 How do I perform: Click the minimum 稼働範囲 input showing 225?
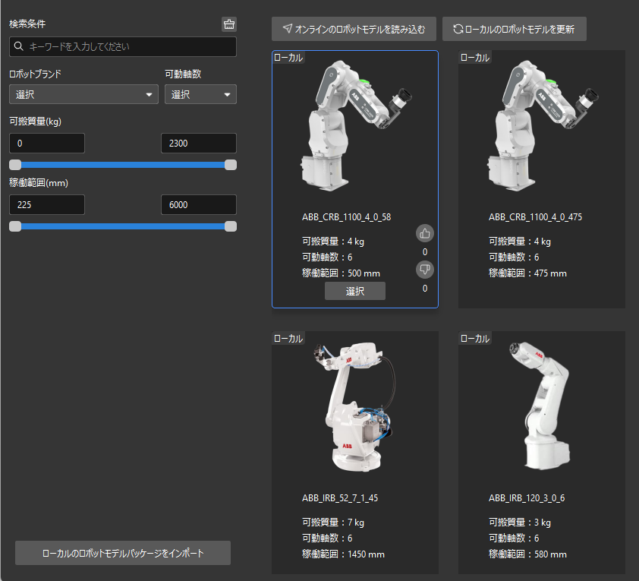[47, 205]
